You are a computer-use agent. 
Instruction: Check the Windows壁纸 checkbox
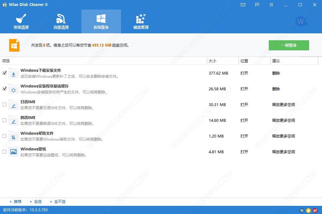(x=4, y=152)
